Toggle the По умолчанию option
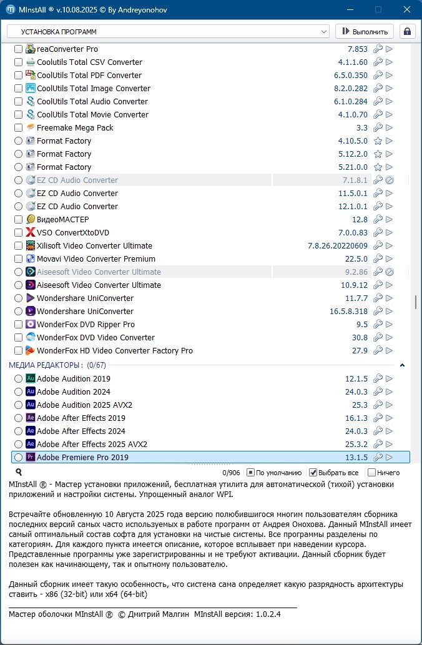This screenshot has width=422, height=645. click(250, 473)
